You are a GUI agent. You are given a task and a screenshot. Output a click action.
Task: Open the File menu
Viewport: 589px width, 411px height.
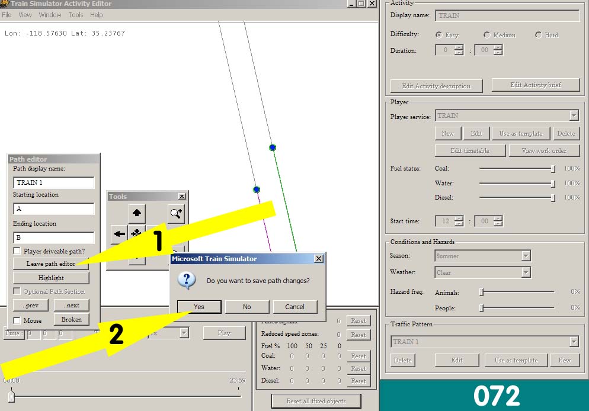[7, 15]
